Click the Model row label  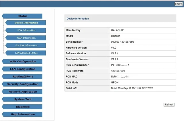click(69, 36)
